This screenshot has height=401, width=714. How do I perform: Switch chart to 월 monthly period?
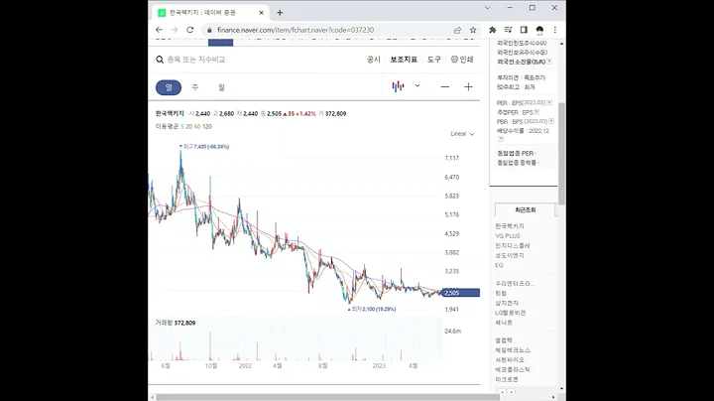221,87
